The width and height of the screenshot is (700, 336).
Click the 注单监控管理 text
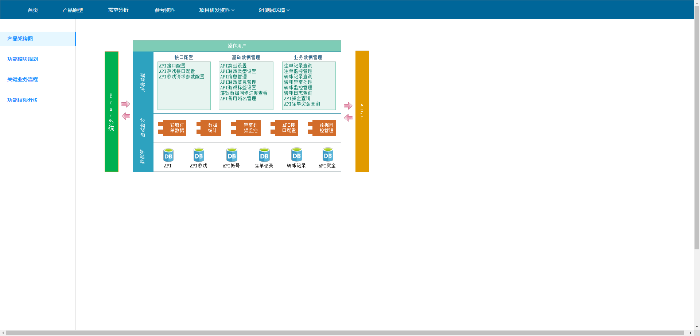click(298, 71)
